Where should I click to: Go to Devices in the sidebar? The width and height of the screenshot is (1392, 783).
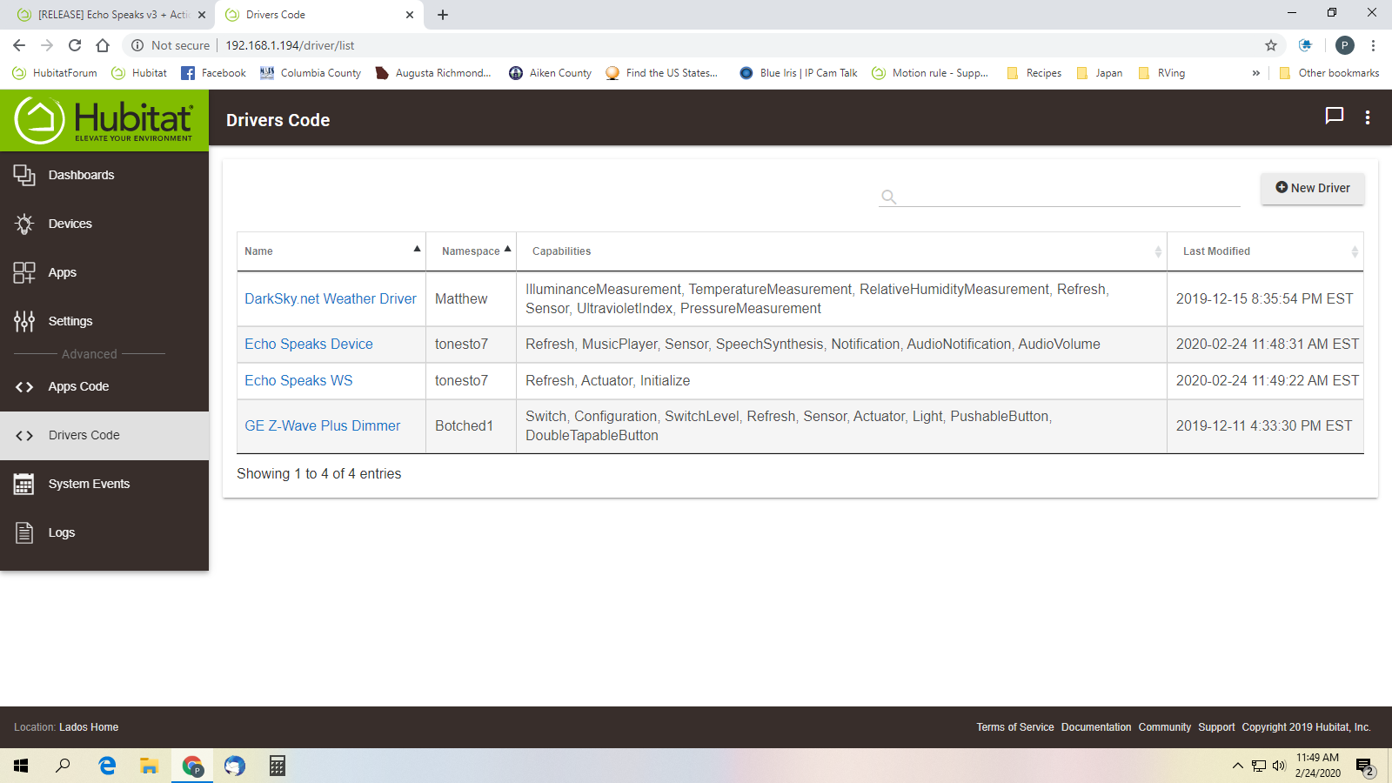70,224
